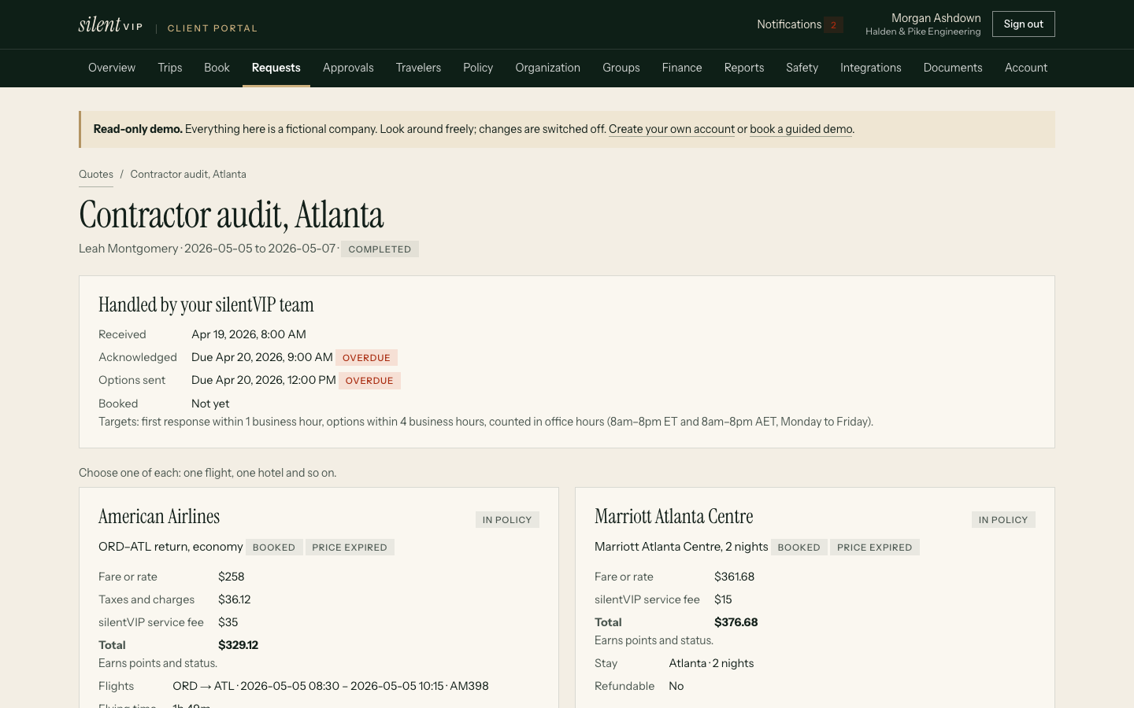Go to the Trips tab

coord(170,68)
